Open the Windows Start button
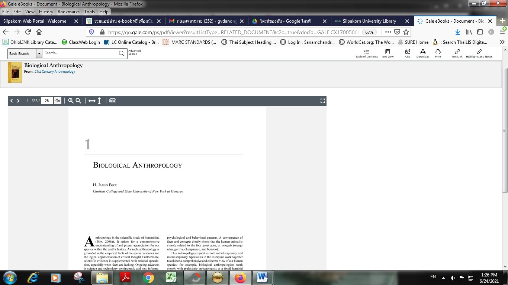Image resolution: width=508 pixels, height=285 pixels. coord(10,278)
